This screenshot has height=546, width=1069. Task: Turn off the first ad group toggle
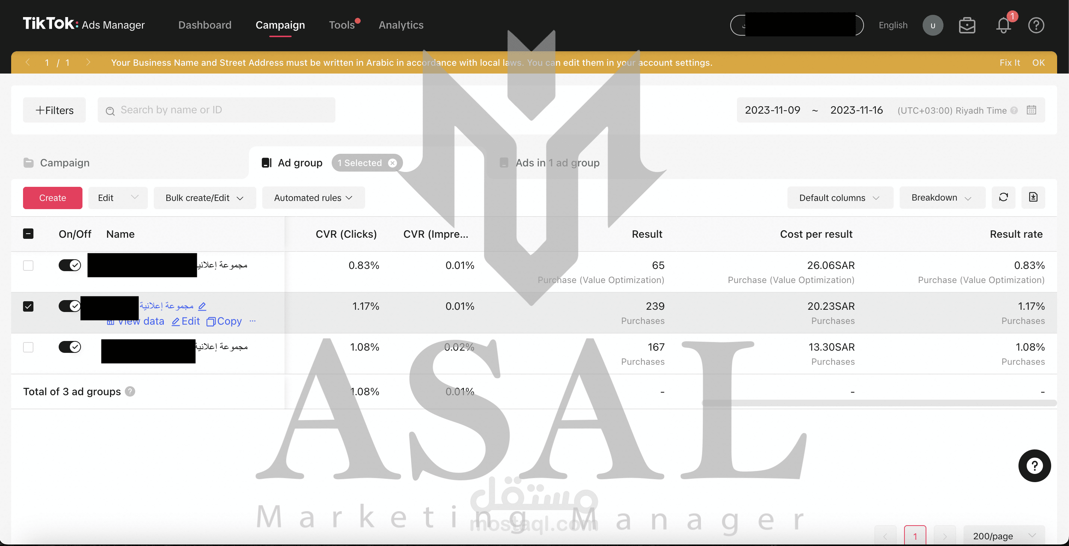click(70, 266)
